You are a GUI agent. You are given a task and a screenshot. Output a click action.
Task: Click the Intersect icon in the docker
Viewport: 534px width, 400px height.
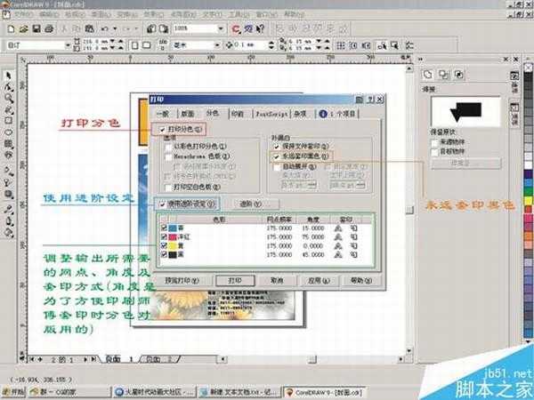pyautogui.click(x=458, y=74)
